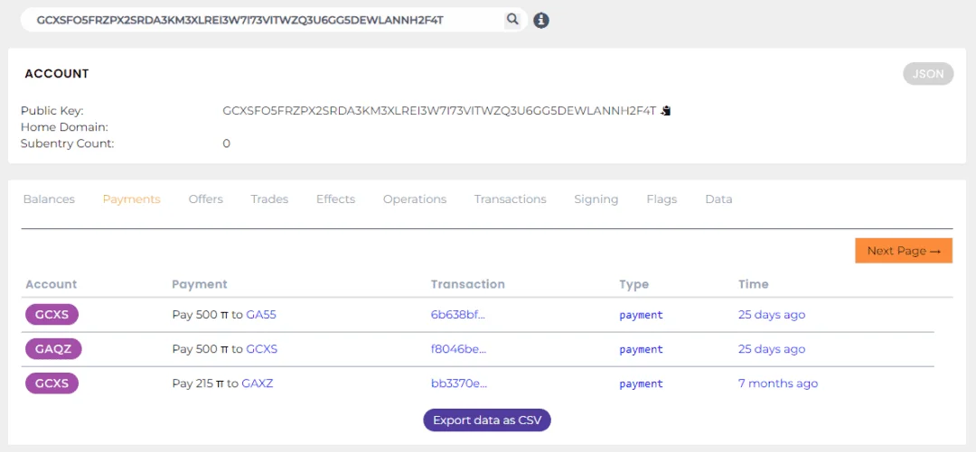Screen dimensions: 976x452
Task: Click '25 days ago' in f8046be row
Action: click(x=772, y=349)
